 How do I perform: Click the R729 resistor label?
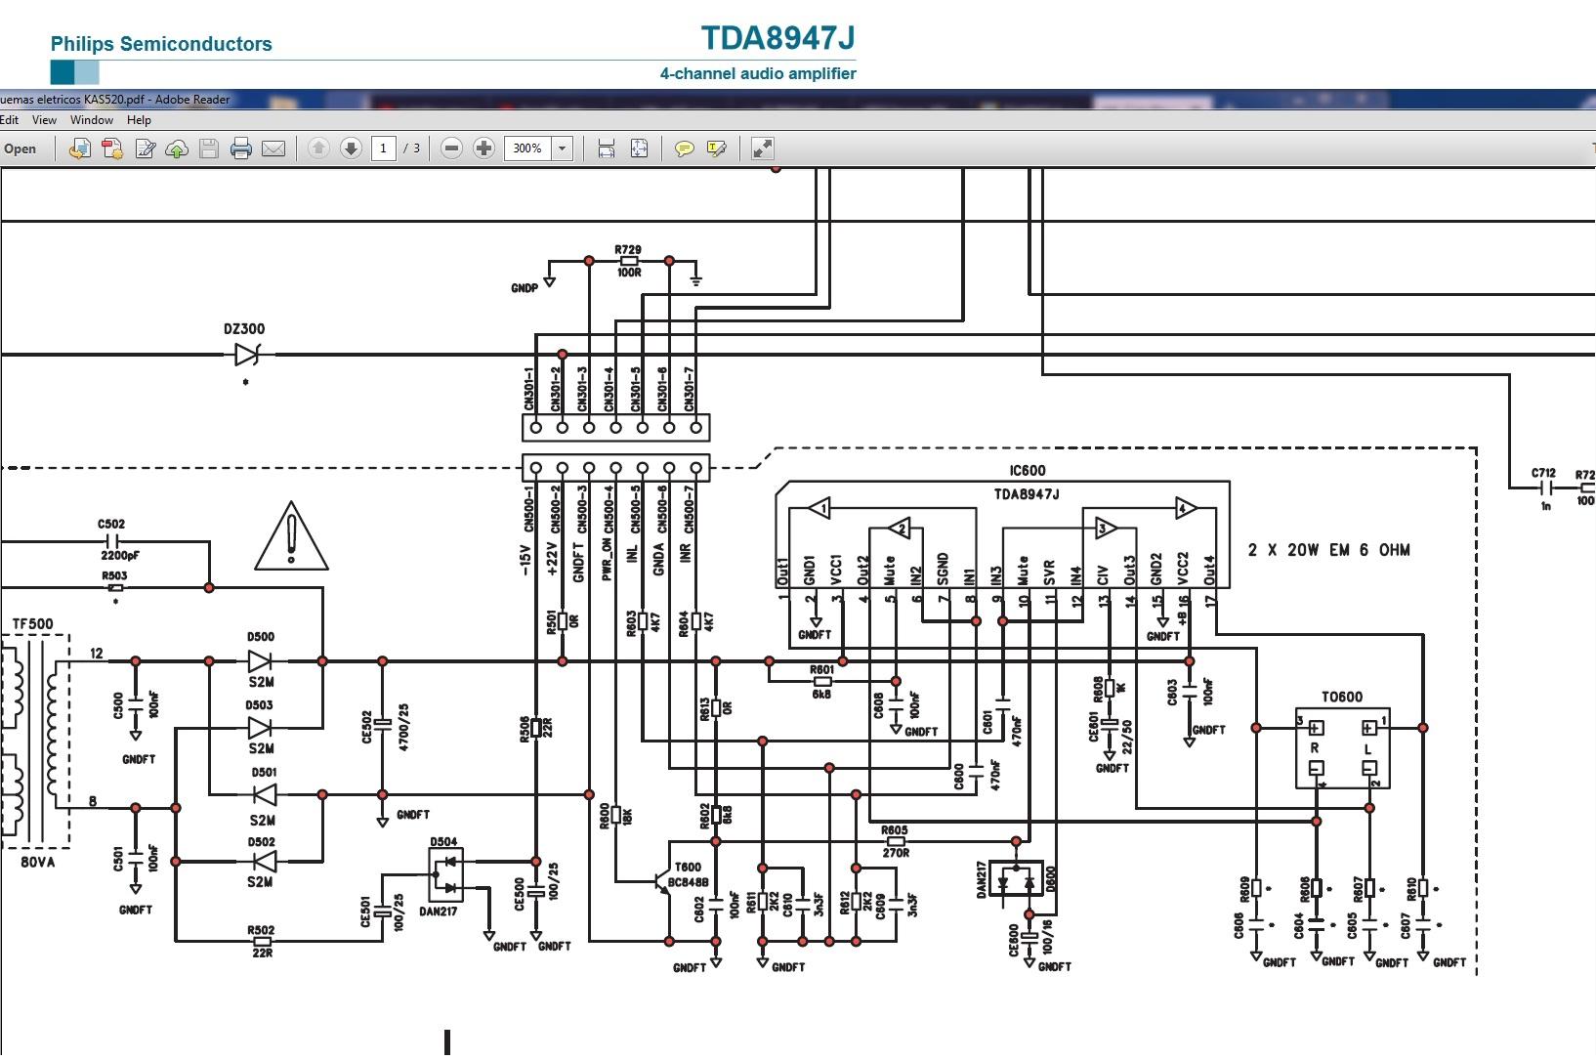[628, 250]
